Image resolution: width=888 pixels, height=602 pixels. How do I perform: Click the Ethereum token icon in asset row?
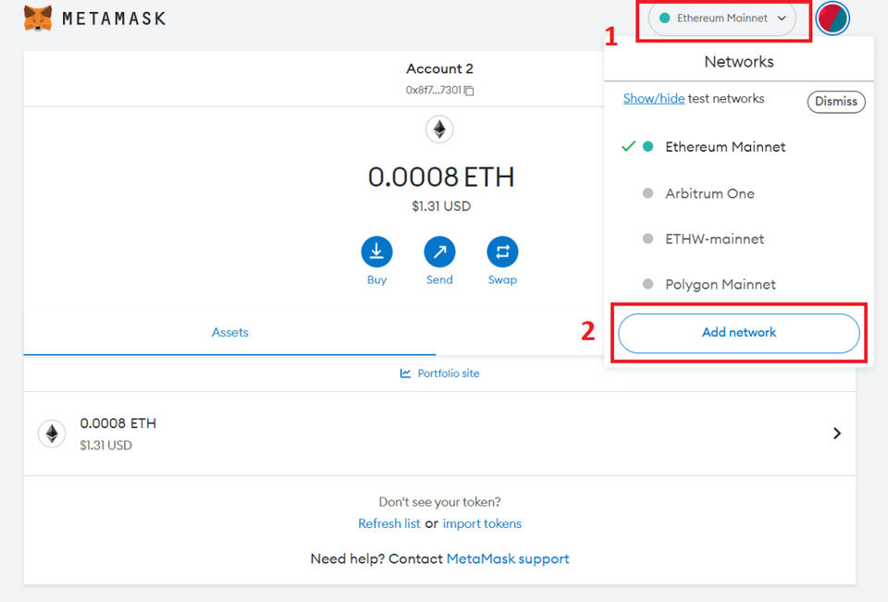(x=52, y=434)
